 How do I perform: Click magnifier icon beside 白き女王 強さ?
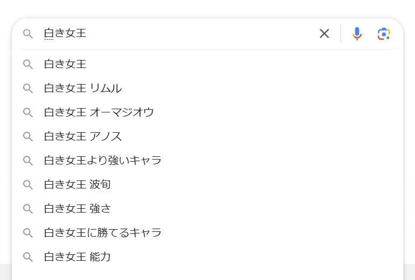click(28, 209)
